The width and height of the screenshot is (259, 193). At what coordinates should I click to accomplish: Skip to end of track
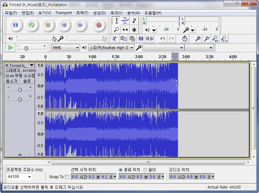80,25
